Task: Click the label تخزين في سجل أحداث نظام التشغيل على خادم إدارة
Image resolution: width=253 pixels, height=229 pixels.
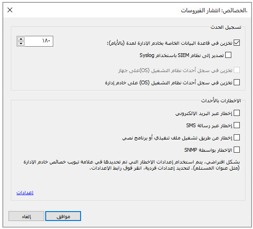Action: 169,83
